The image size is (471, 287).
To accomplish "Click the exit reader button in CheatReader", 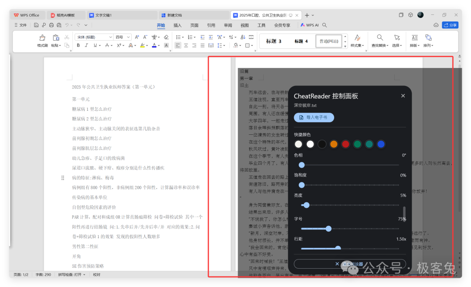I will [x=350, y=264].
